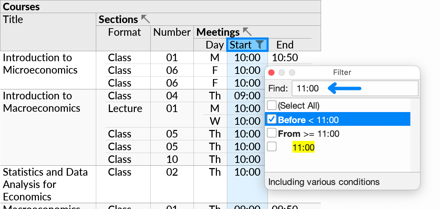This screenshot has width=440, height=209.
Task: Click the Format column header
Action: [x=124, y=32]
